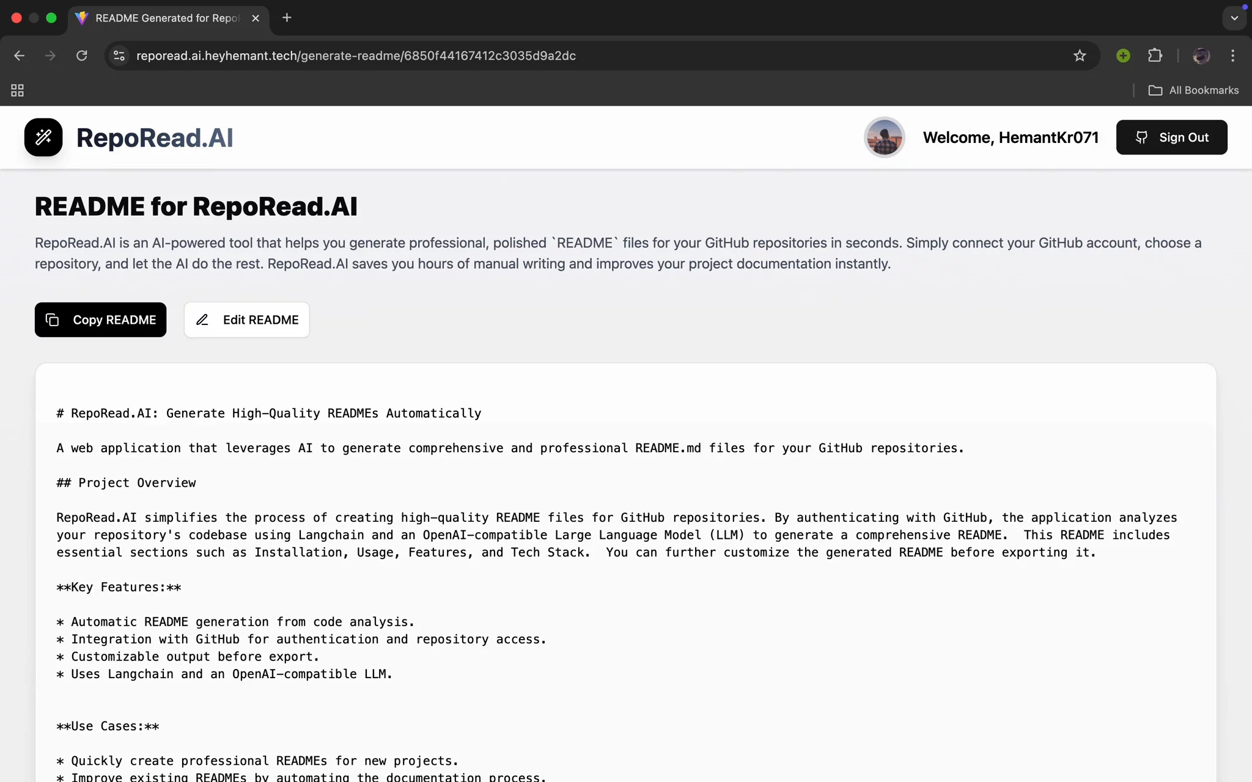Screen dimensions: 1252x782
Task: Click the '**Use Cases:**' line
Action: tap(108, 726)
